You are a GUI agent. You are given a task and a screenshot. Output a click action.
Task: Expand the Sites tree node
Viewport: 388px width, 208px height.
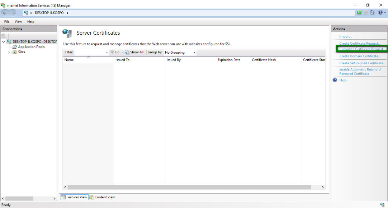[9, 52]
